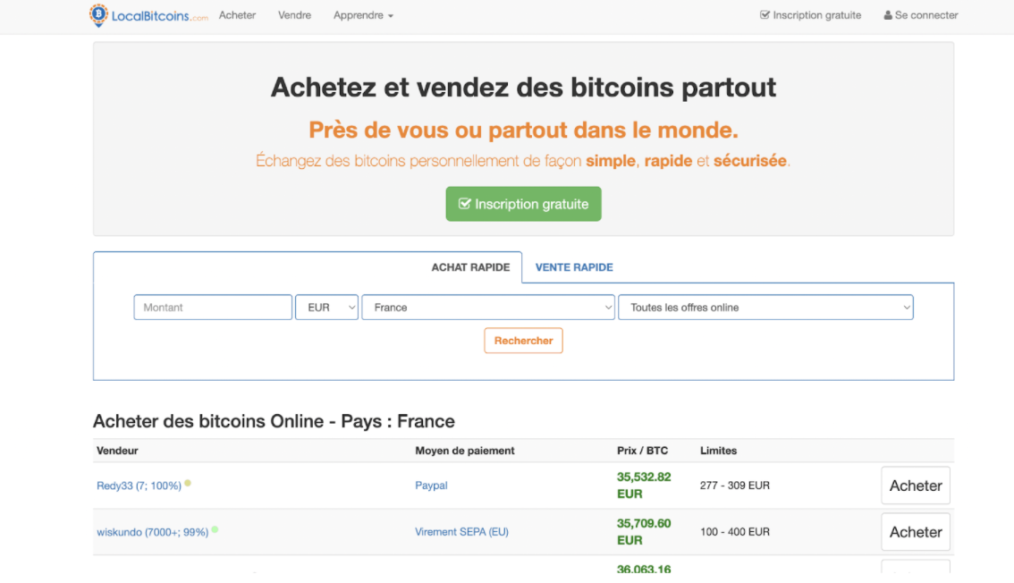Click inside the Montant input field

pos(212,307)
